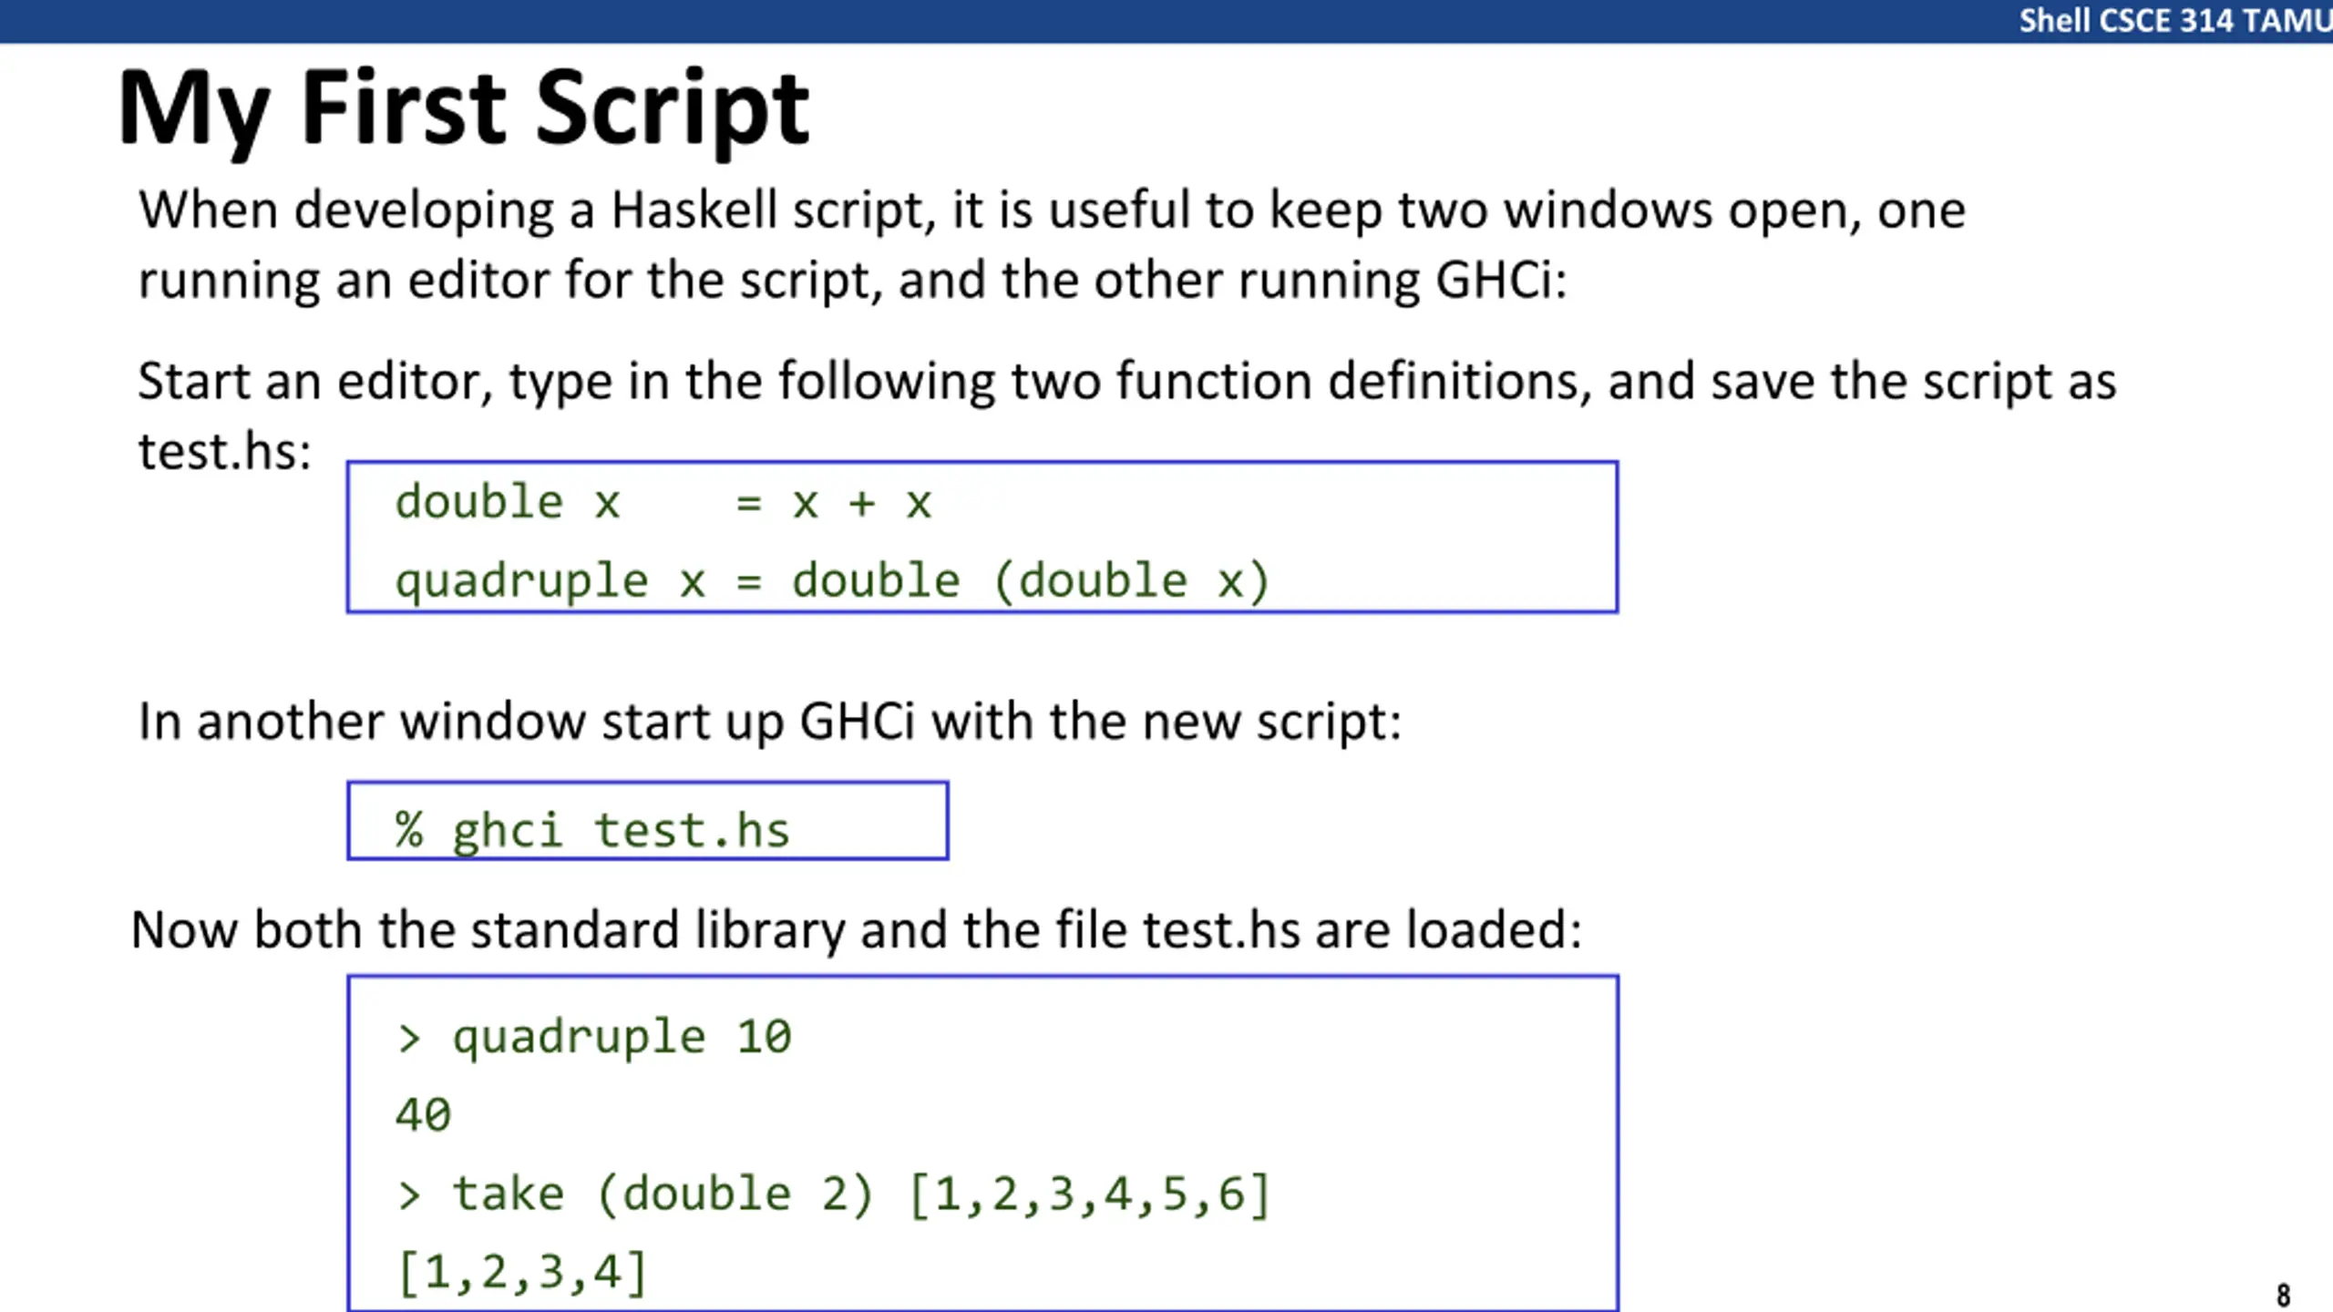Screen dimensions: 2333x1312
Task: Click the 'quadruple x = double (double x)' line
Action: pyautogui.click(x=831, y=581)
